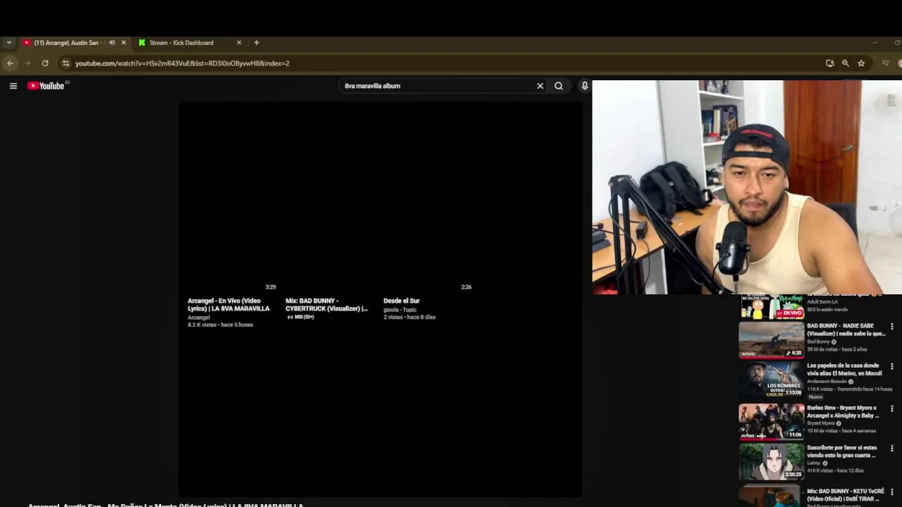Click ginola - Topic channel text

[x=400, y=310]
